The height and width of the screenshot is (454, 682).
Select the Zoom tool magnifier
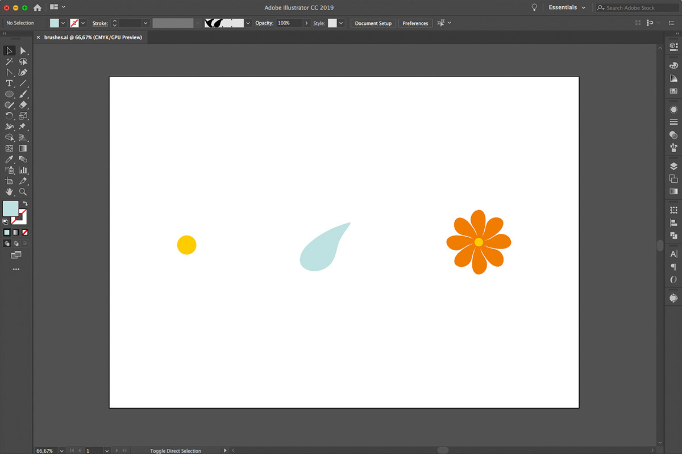tap(23, 192)
